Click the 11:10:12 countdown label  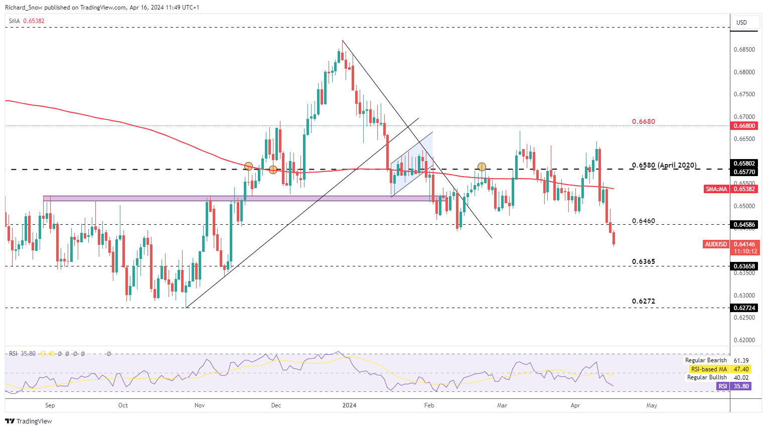tap(745, 251)
